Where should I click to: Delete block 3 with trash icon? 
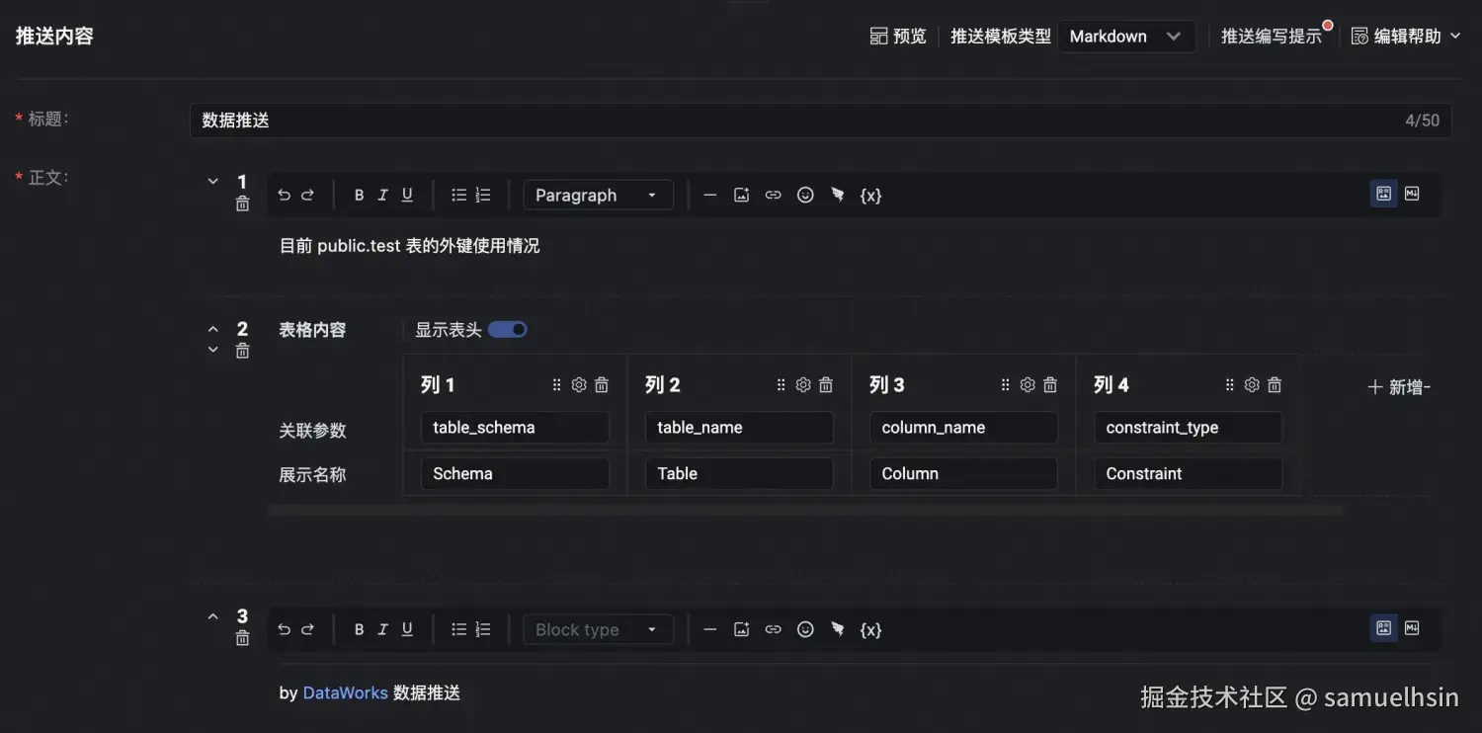click(243, 639)
